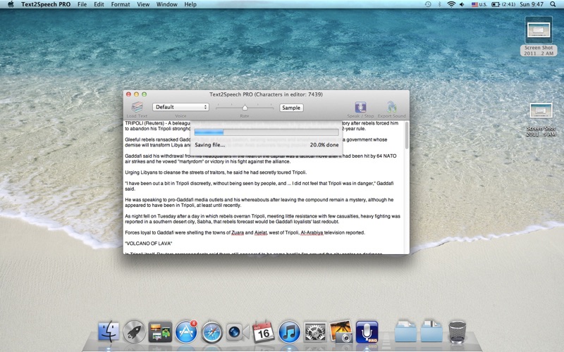The image size is (564, 352).
Task: Click the Rate slider thumb
Action: click(245, 108)
